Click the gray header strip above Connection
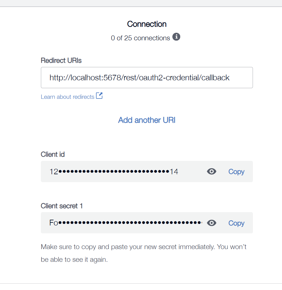282x290 pixels. pyautogui.click(x=141, y=3)
